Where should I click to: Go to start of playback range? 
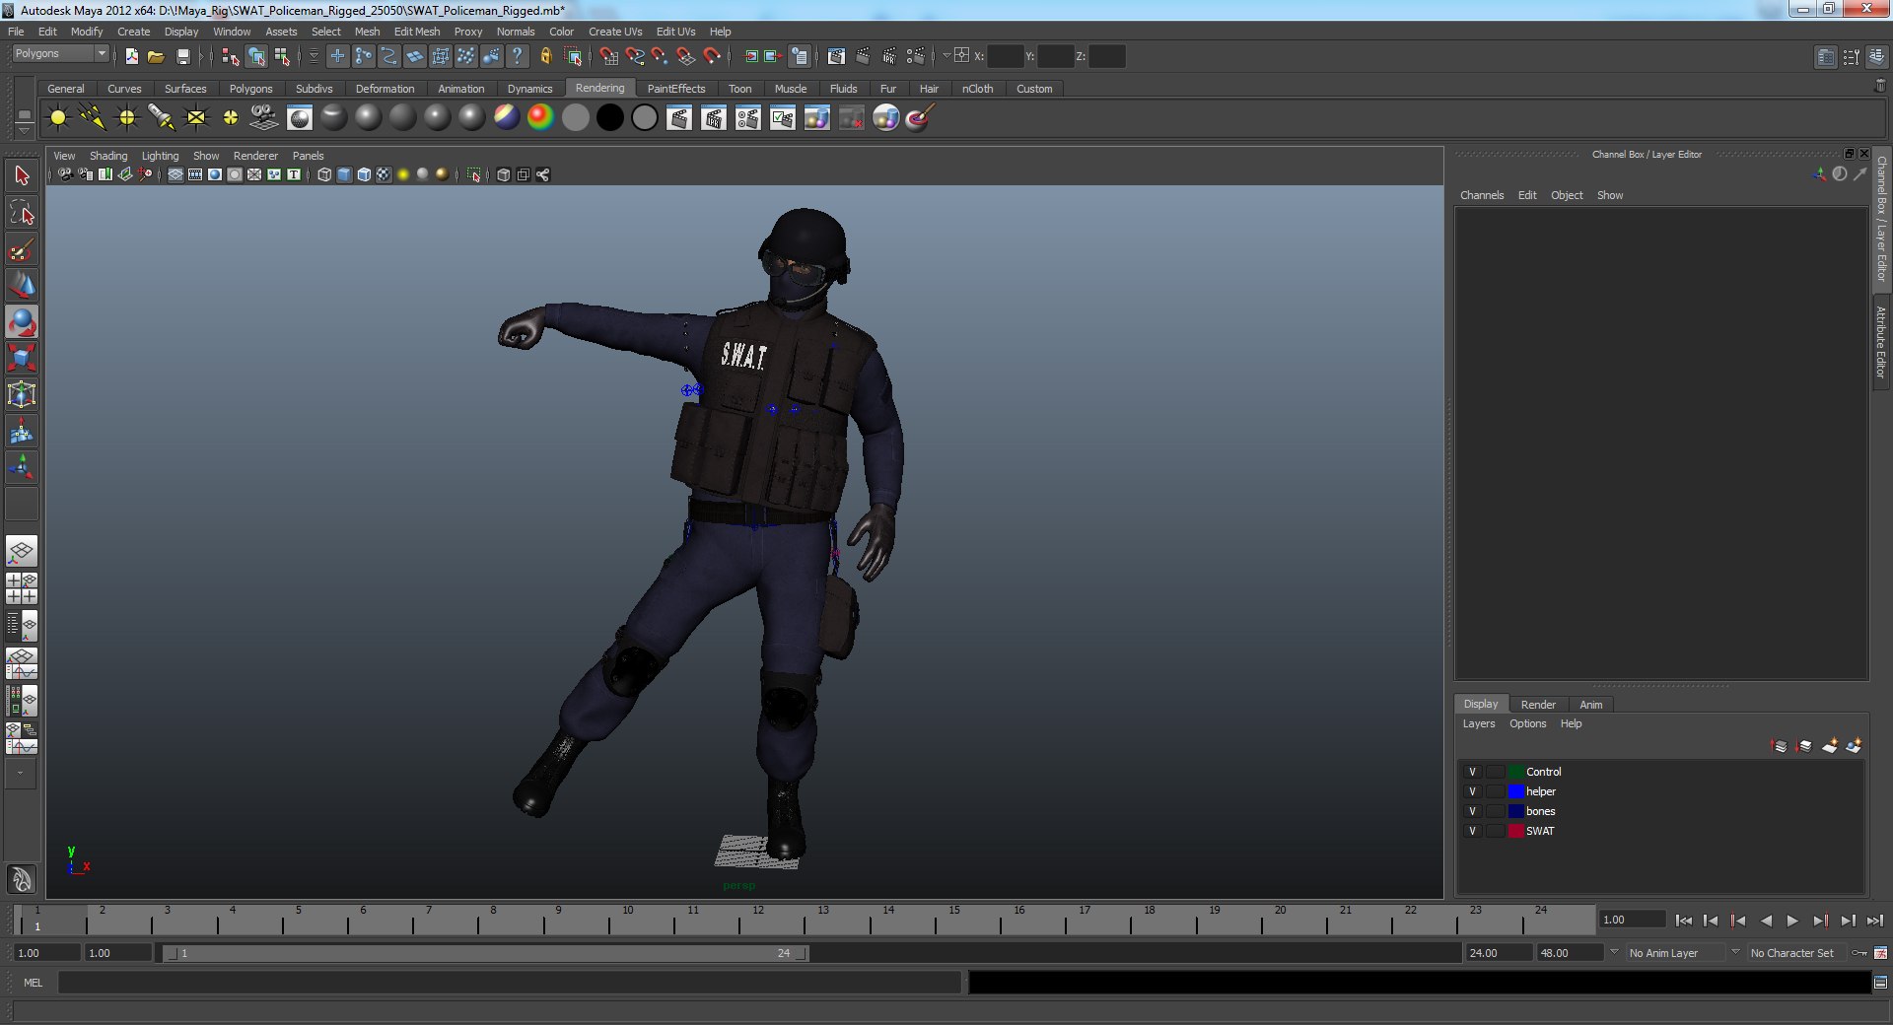1684,921
